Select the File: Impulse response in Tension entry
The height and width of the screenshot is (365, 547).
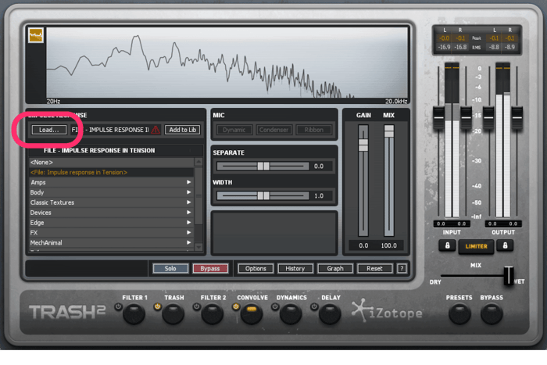coord(112,173)
